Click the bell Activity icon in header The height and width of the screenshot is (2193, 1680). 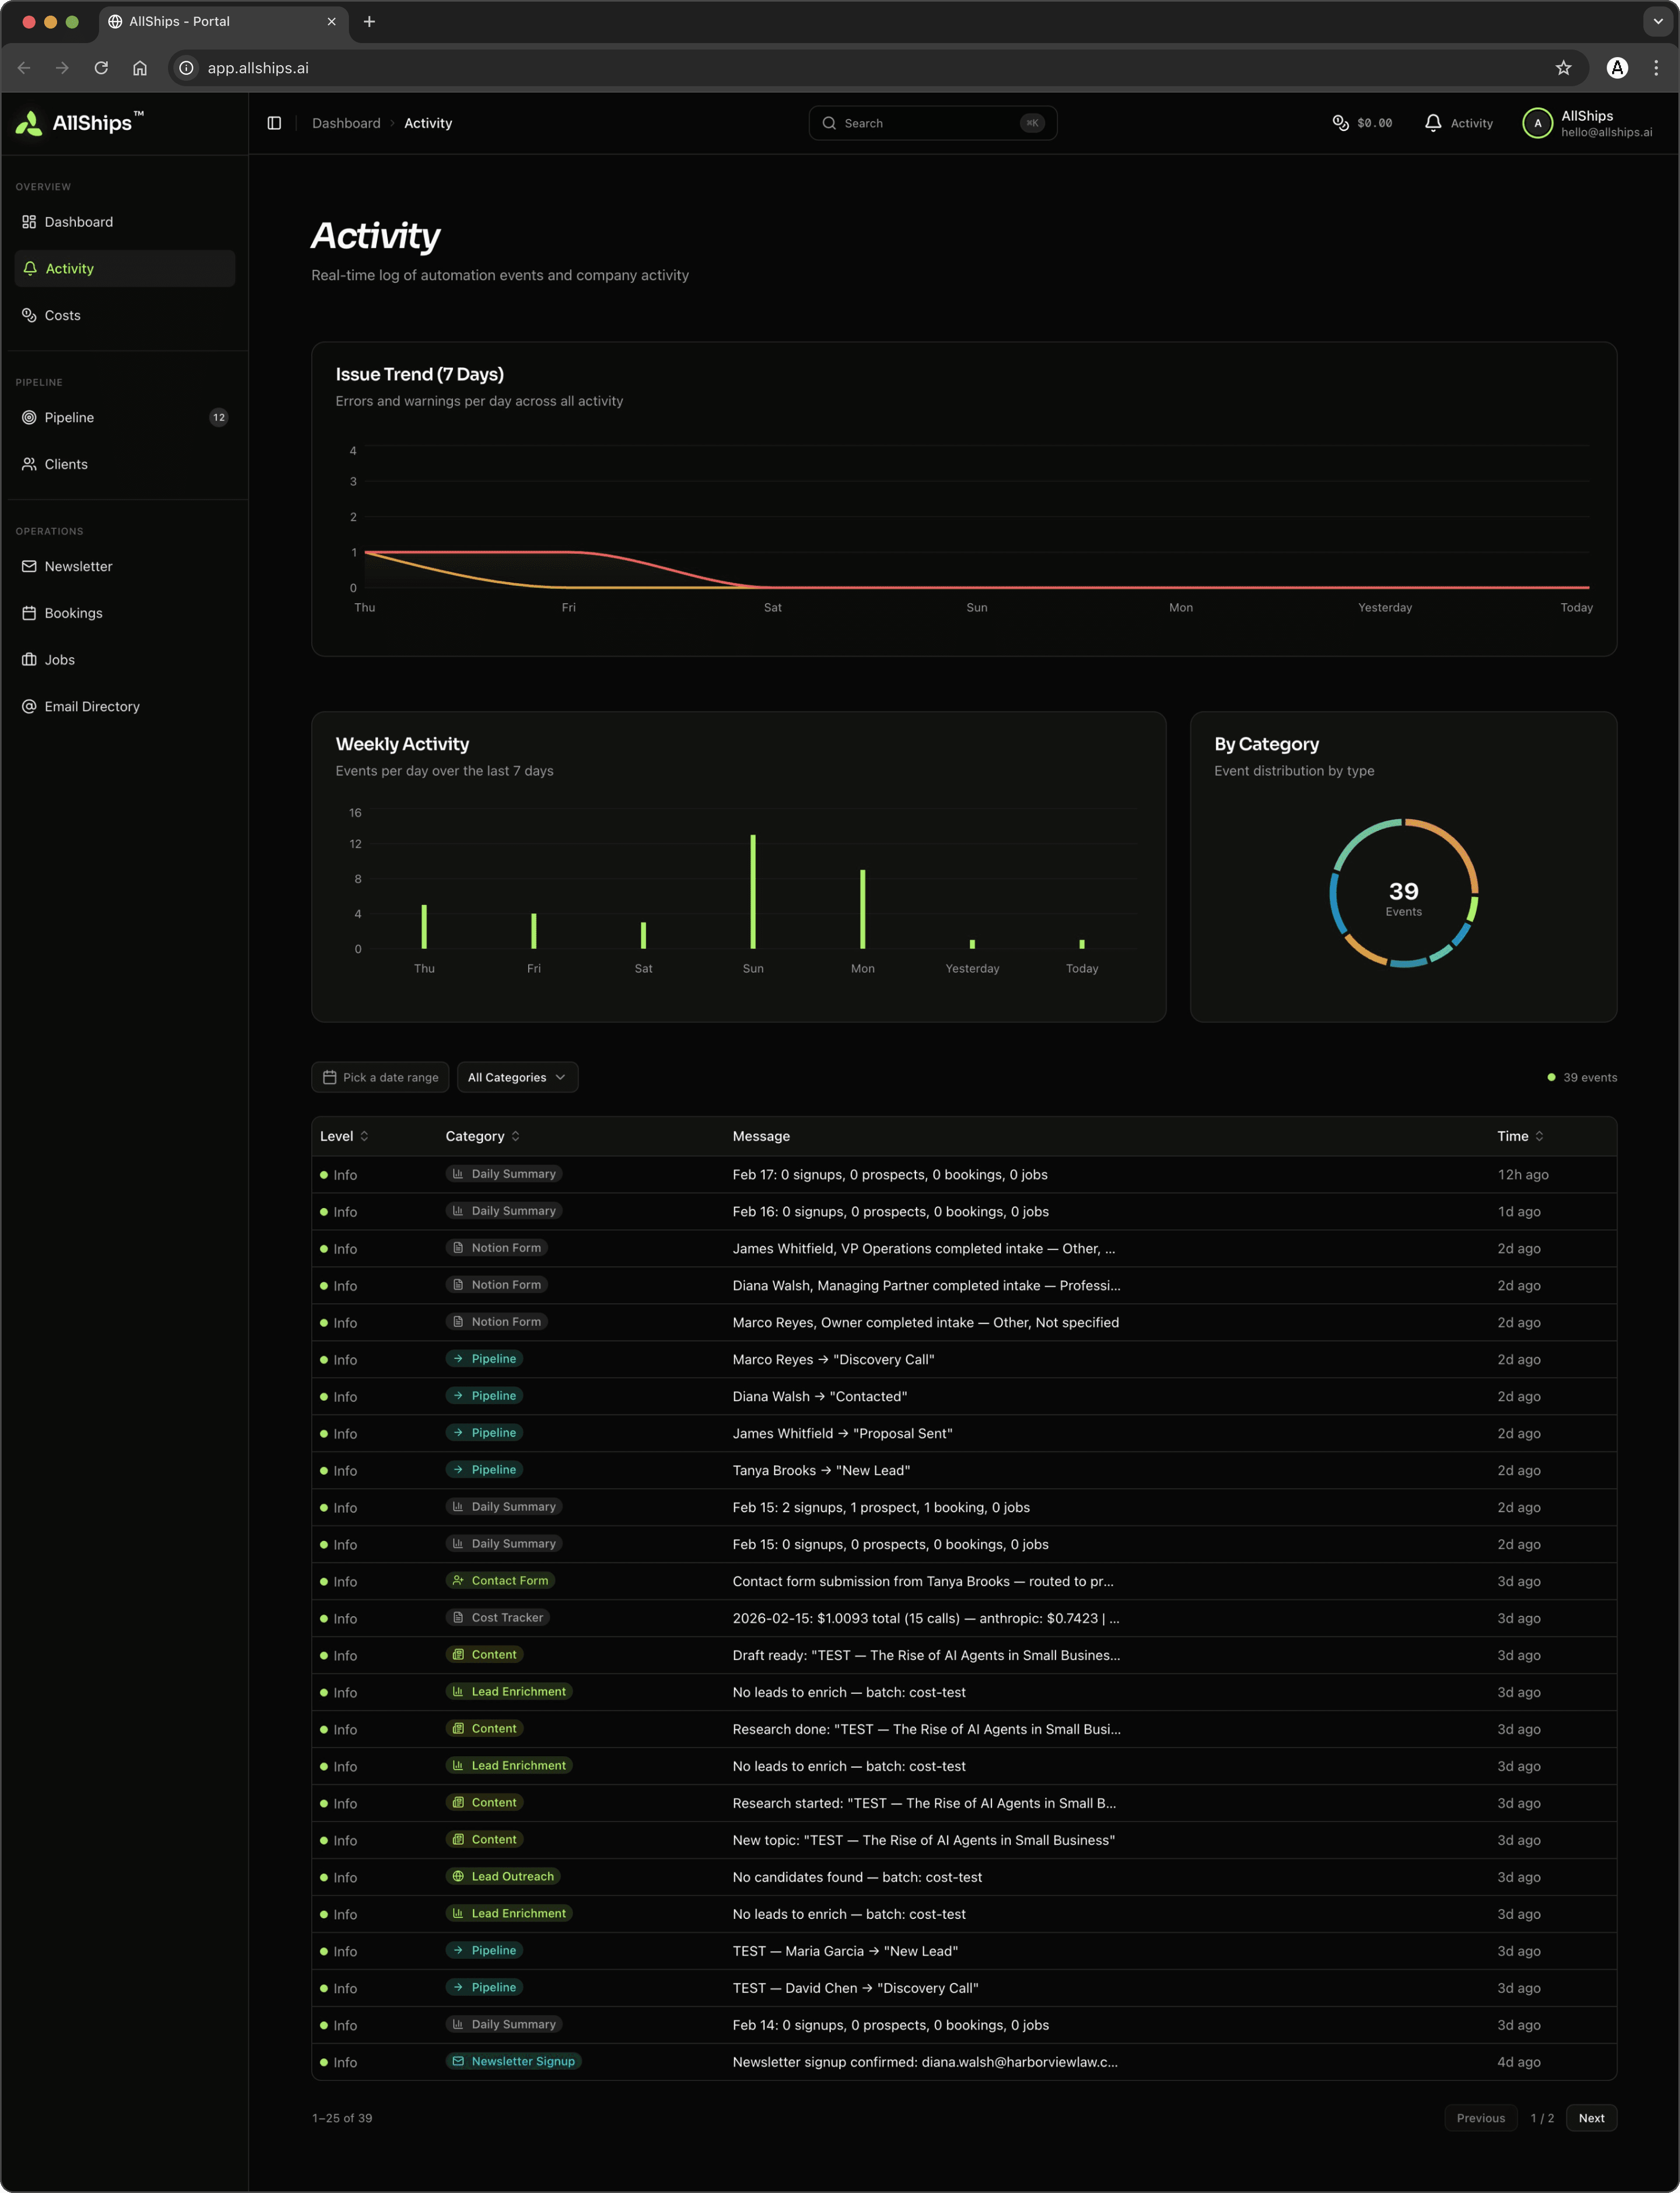pos(1433,123)
